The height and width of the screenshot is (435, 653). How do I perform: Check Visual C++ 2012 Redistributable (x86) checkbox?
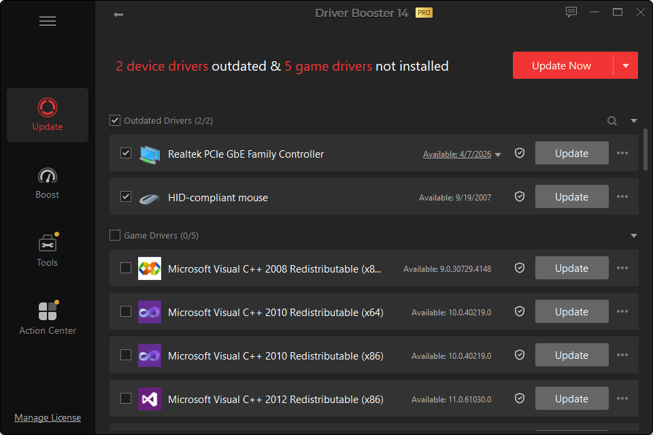(126, 398)
